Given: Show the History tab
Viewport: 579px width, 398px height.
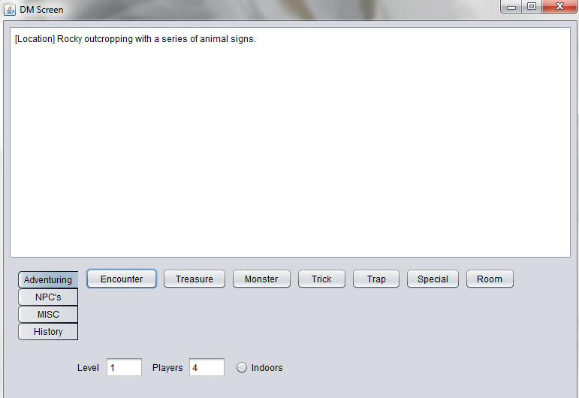Looking at the screenshot, I should pos(48,332).
